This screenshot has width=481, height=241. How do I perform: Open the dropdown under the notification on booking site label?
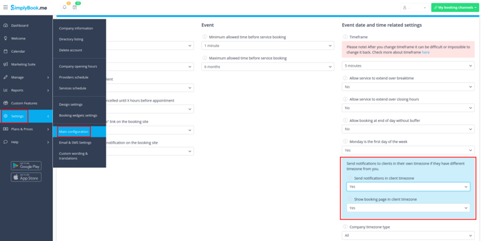(150, 151)
